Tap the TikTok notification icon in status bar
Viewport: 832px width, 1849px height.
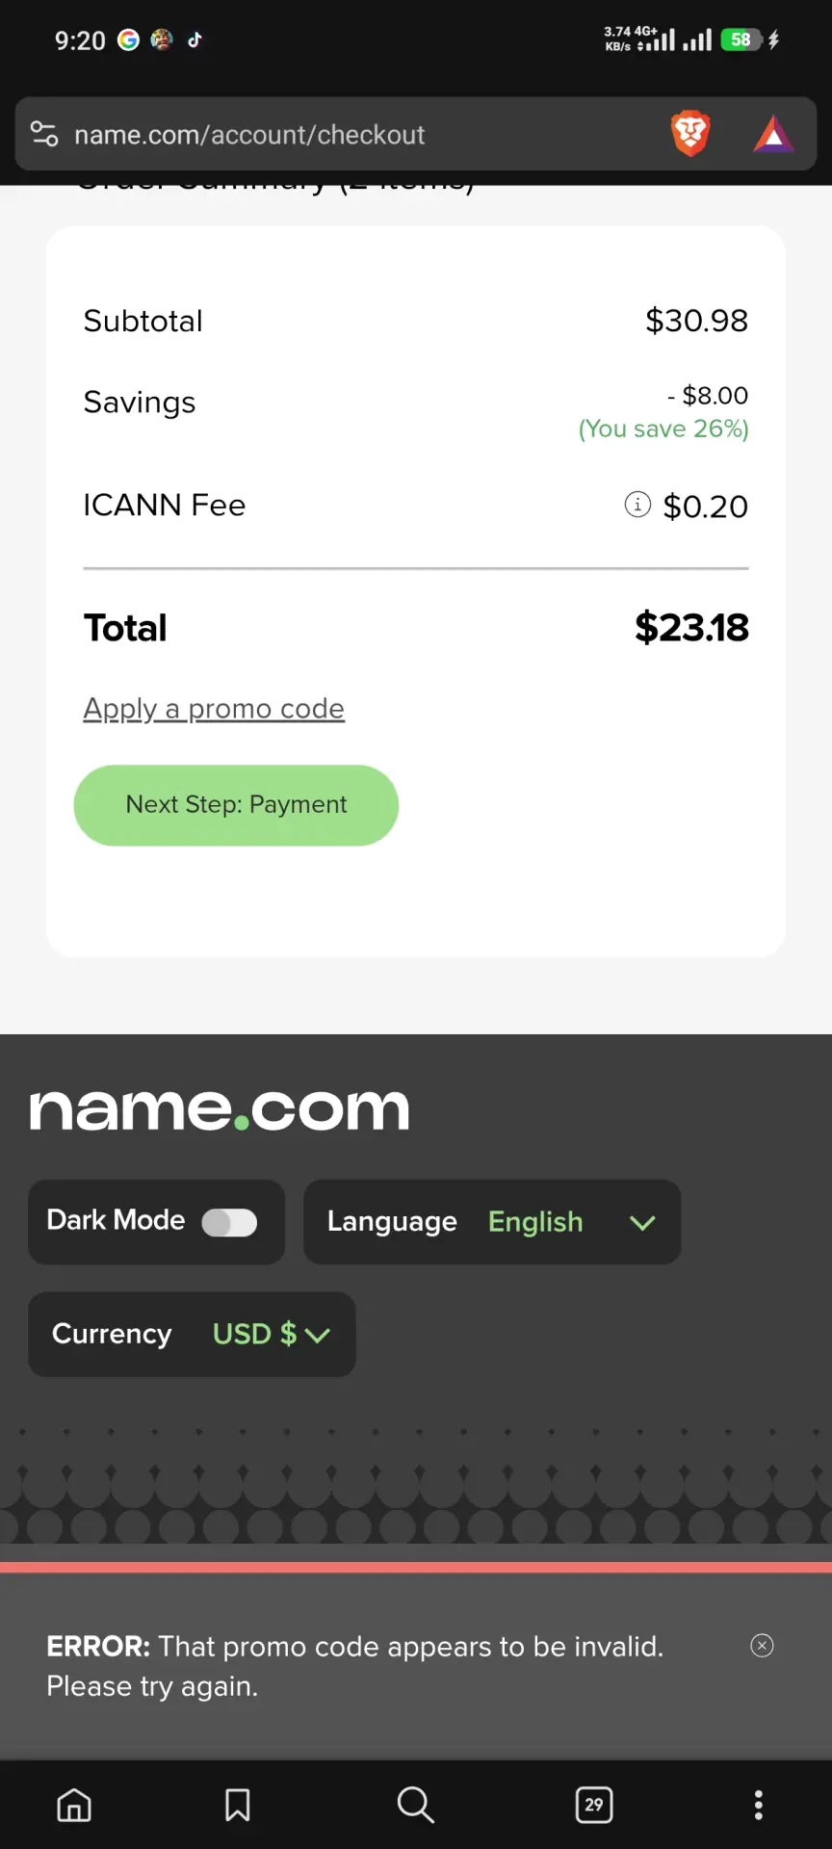(x=195, y=39)
